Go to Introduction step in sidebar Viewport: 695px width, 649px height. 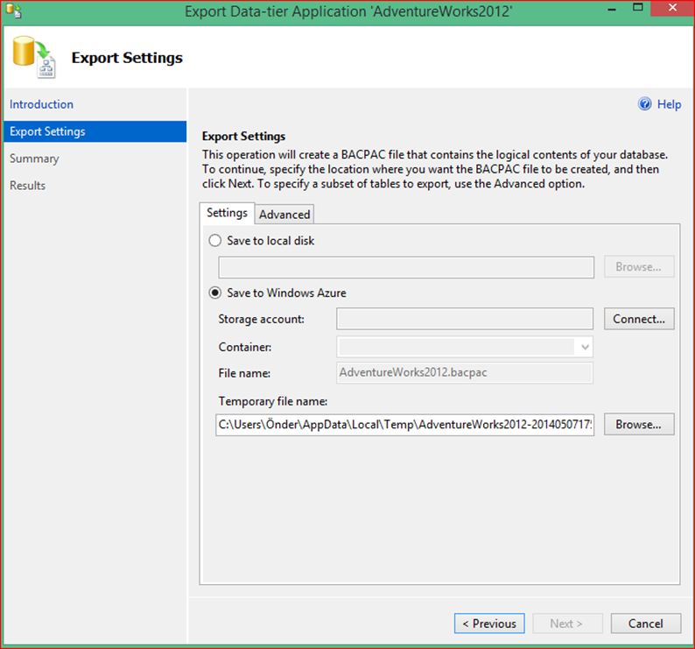(x=42, y=104)
